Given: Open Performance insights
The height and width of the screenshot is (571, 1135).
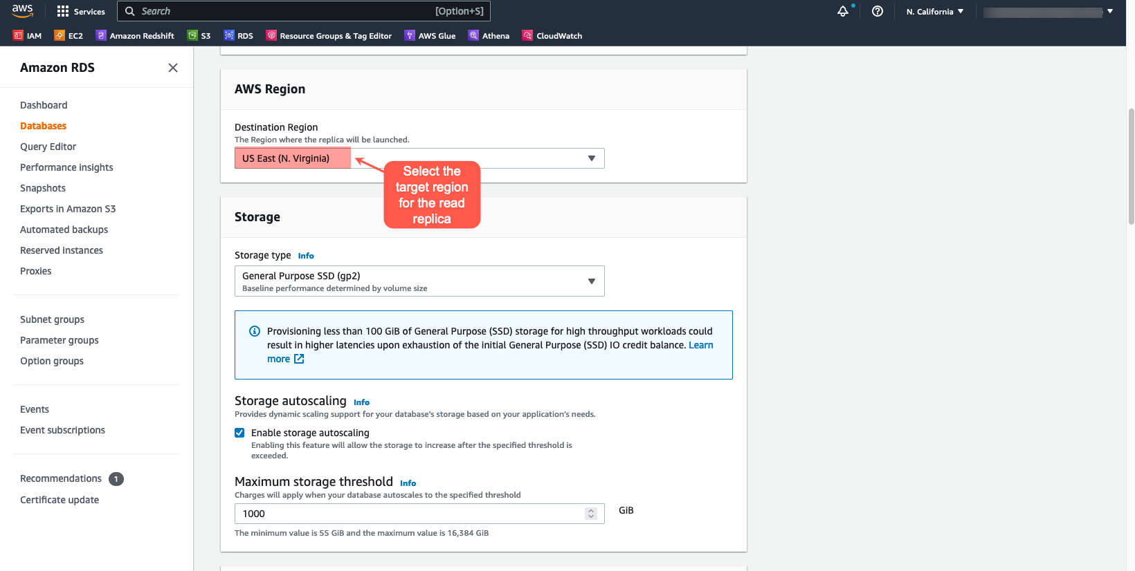Looking at the screenshot, I should click(66, 167).
